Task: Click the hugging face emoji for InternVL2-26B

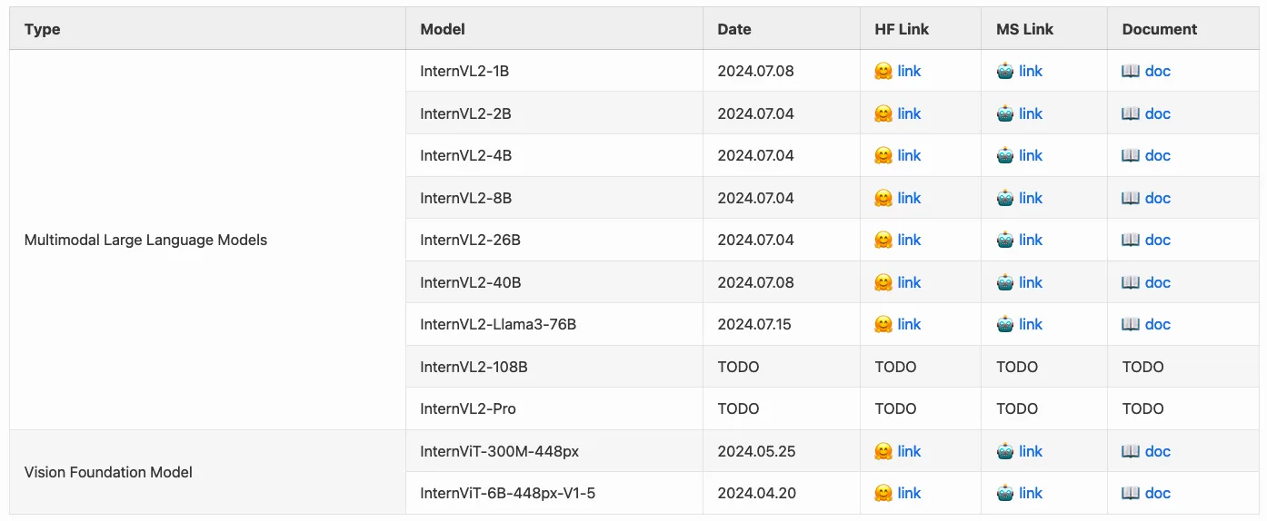Action: [883, 240]
